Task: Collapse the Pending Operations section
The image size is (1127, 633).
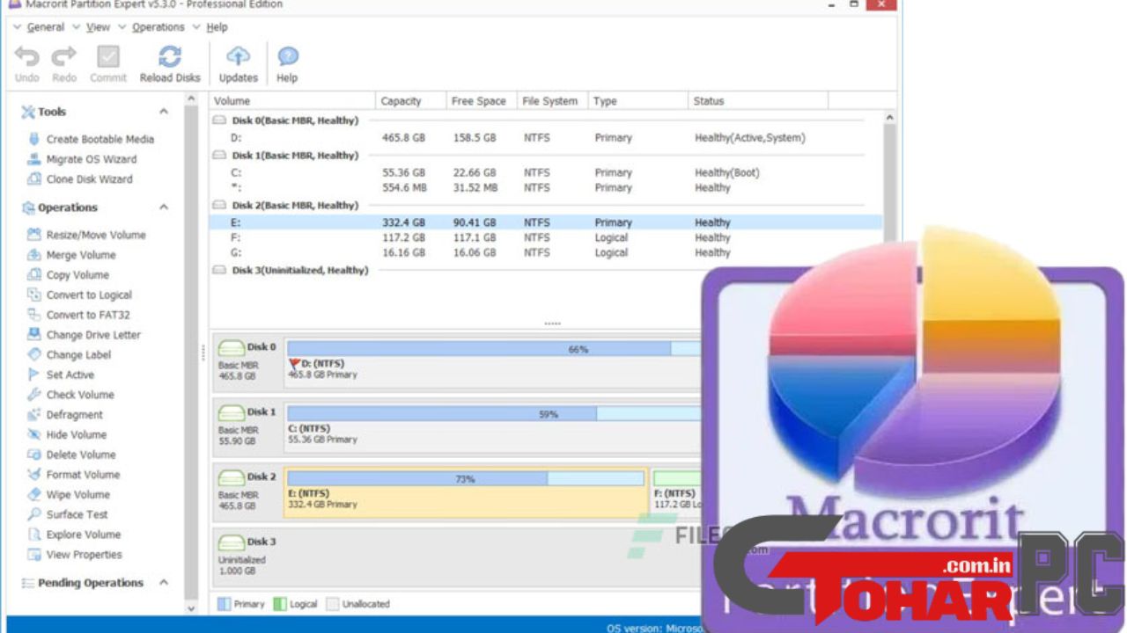Action: 164,583
